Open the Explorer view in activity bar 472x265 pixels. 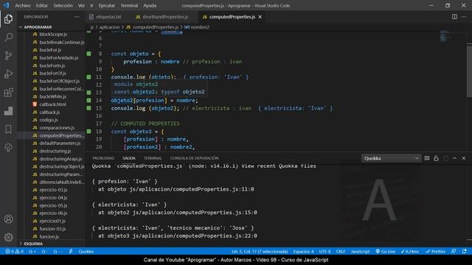click(x=8, y=19)
